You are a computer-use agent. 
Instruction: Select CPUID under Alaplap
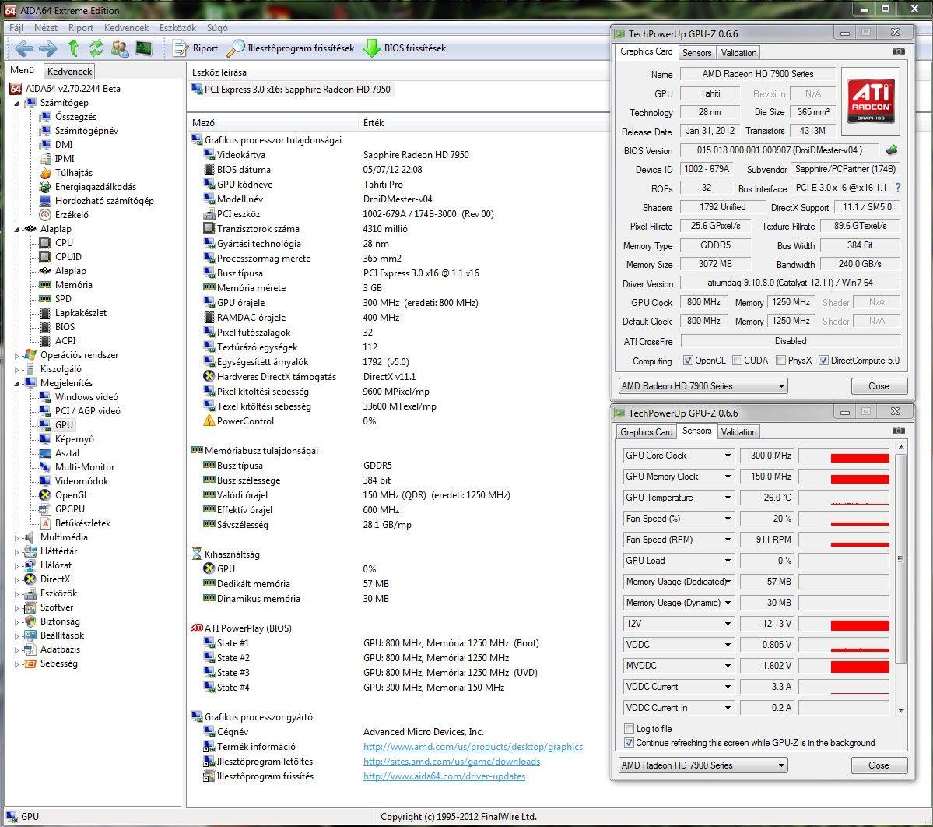tap(68, 257)
